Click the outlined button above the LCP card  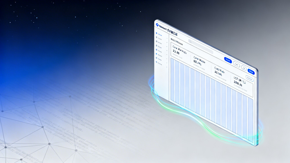pos(249,78)
